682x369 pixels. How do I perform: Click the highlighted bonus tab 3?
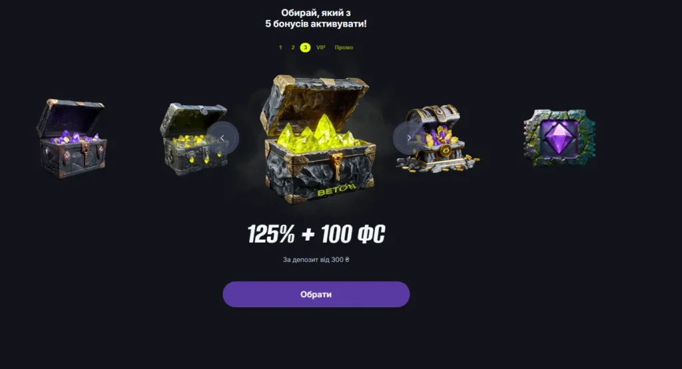(305, 47)
